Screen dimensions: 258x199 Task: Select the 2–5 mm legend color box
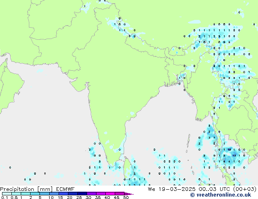[x=35, y=194]
